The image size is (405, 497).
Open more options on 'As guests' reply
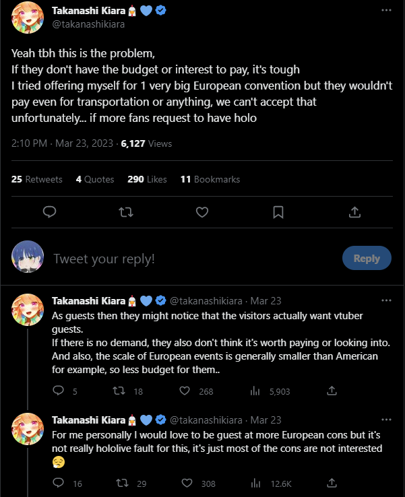[x=386, y=300]
